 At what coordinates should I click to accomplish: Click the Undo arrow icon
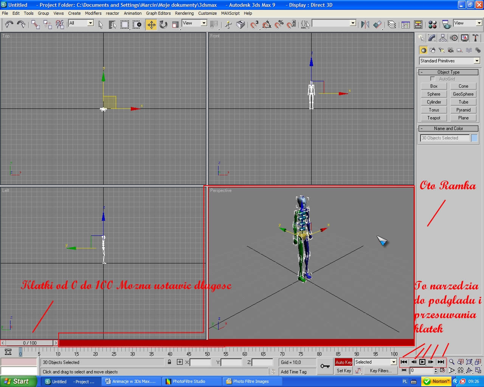point(9,25)
